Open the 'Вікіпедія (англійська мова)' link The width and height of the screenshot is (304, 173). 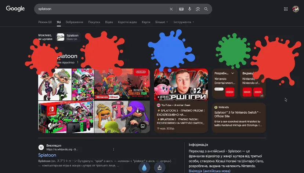[x=210, y=171]
